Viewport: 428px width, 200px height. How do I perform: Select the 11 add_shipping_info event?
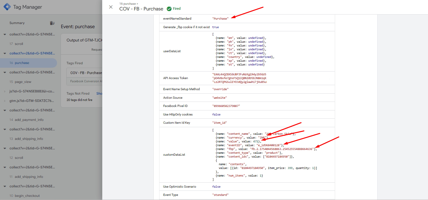[x=26, y=177]
